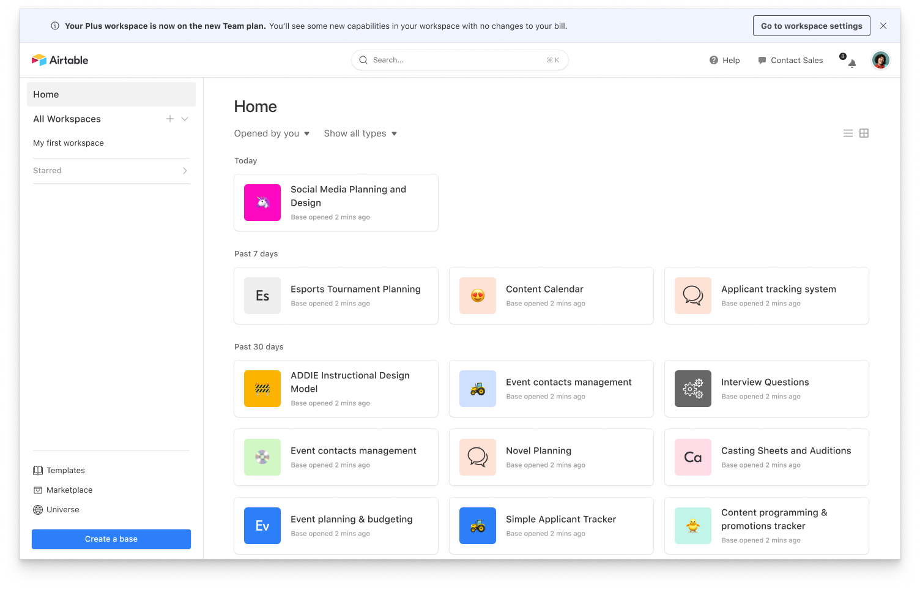This screenshot has width=920, height=590.
Task: Open Social Media Planning and Design base
Action: click(336, 203)
